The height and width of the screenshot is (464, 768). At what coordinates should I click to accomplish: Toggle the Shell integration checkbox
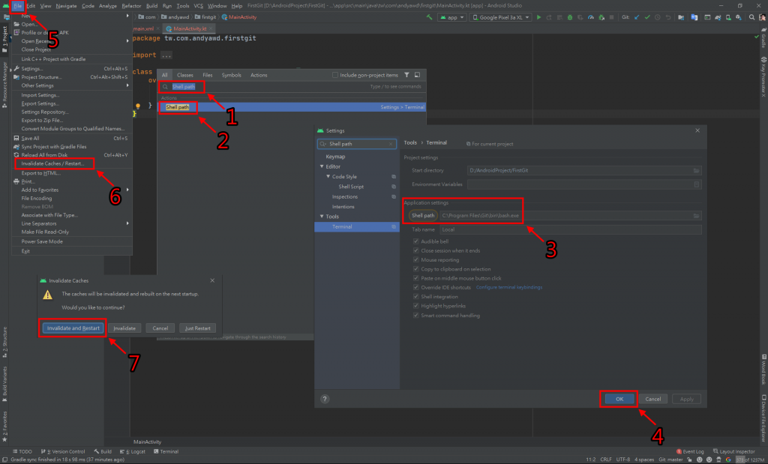pyautogui.click(x=415, y=297)
